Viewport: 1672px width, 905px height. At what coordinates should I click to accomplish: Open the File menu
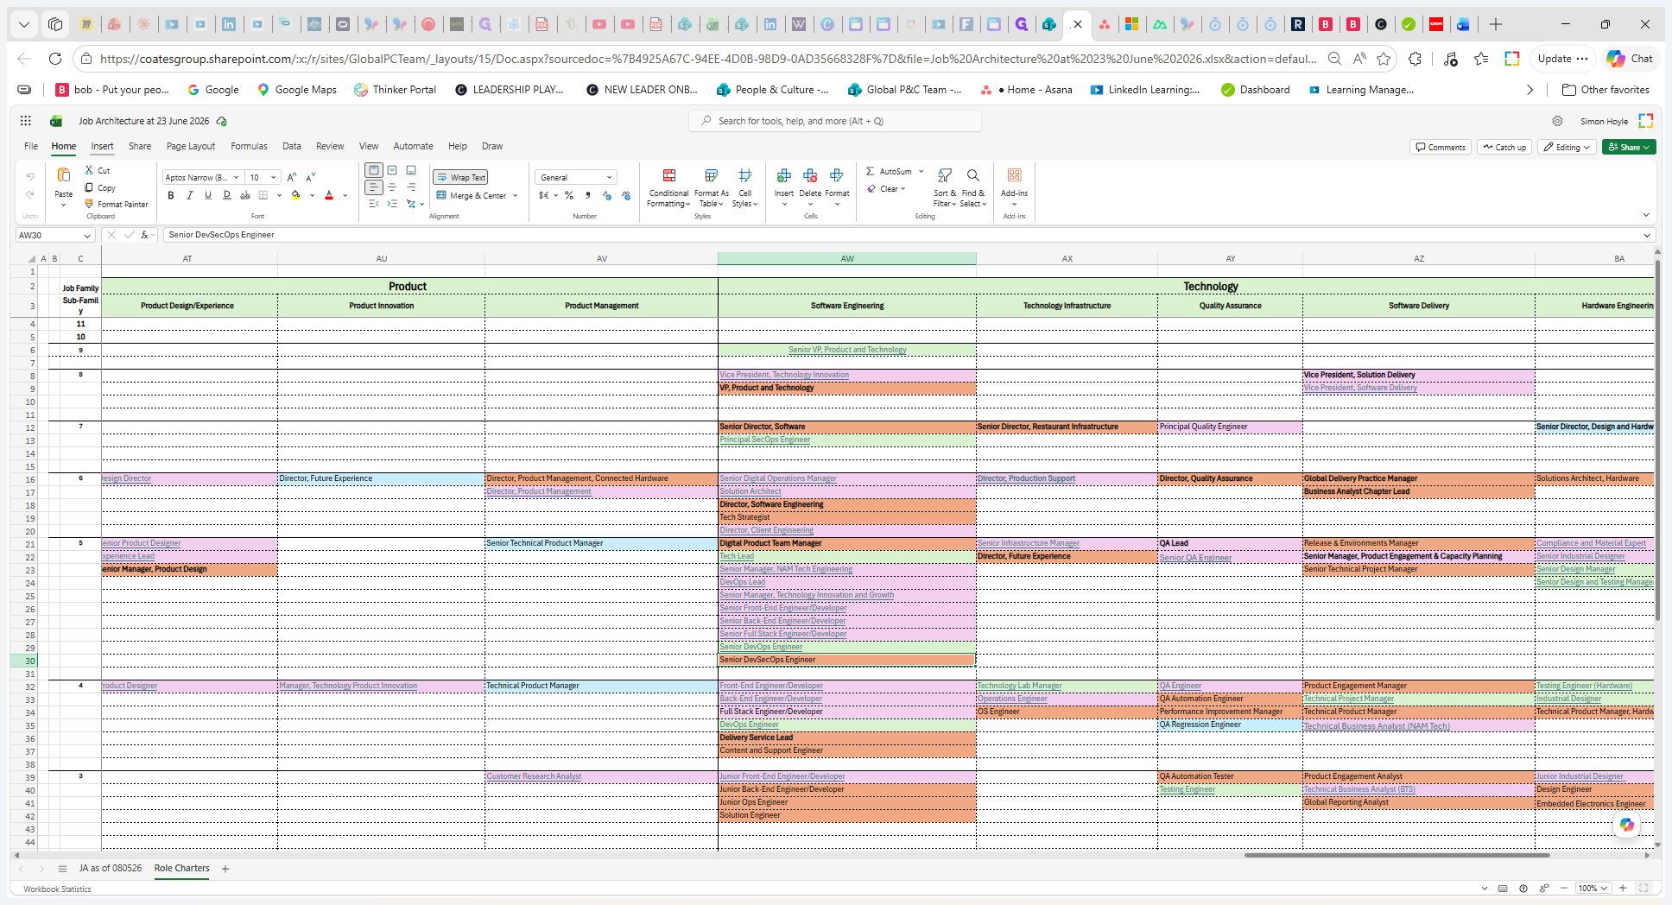[x=31, y=146]
